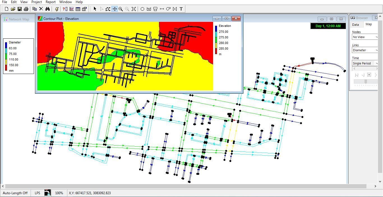This screenshot has width=383, height=197.
Task: Click the map horizontal scrollbar thumb
Action: tap(186, 186)
